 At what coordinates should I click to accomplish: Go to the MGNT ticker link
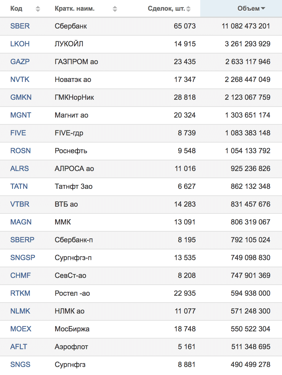pyautogui.click(x=21, y=115)
